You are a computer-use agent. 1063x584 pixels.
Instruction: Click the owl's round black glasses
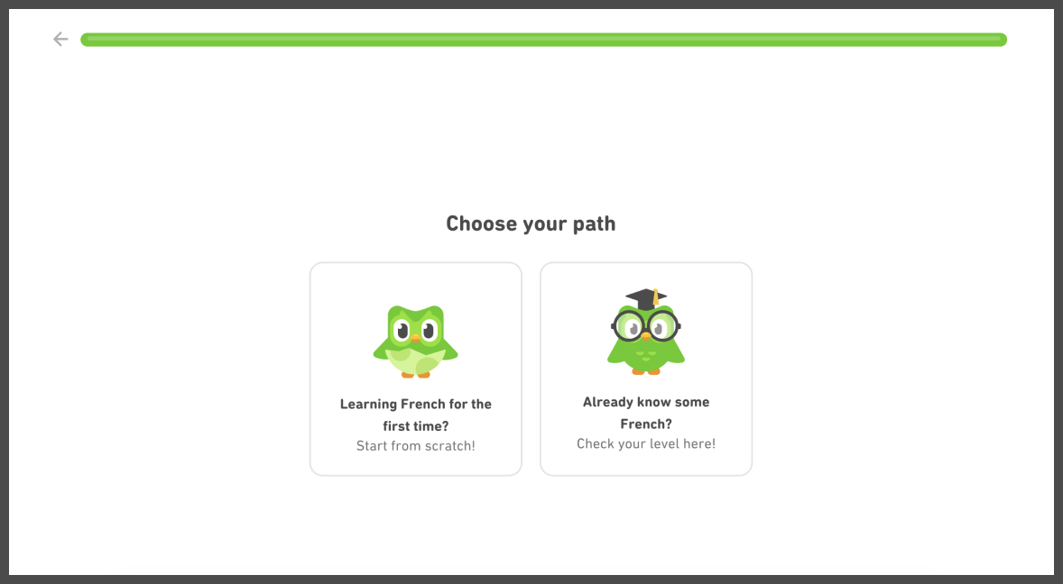[x=646, y=325]
